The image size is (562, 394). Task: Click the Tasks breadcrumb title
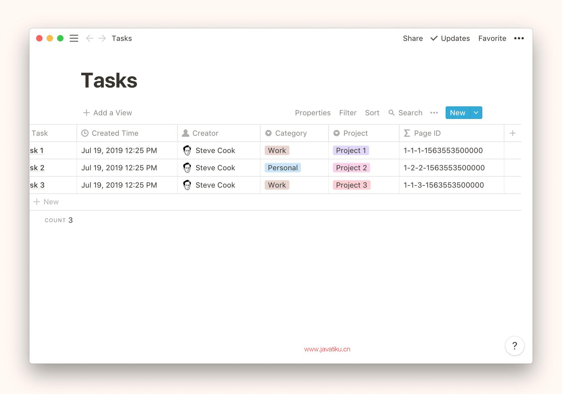tap(122, 38)
